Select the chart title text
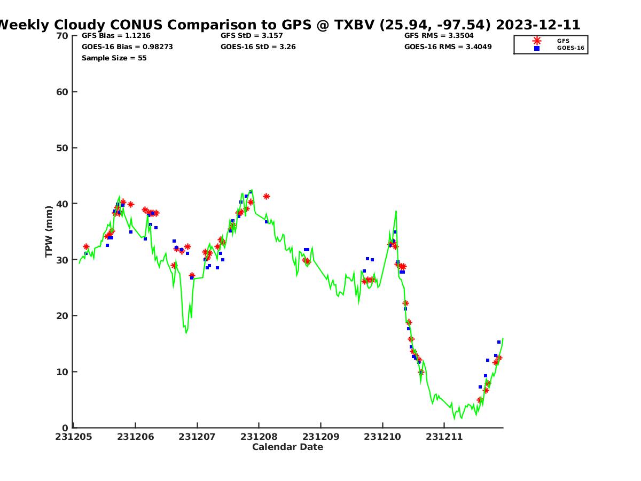641x481 pixels. [288, 25]
